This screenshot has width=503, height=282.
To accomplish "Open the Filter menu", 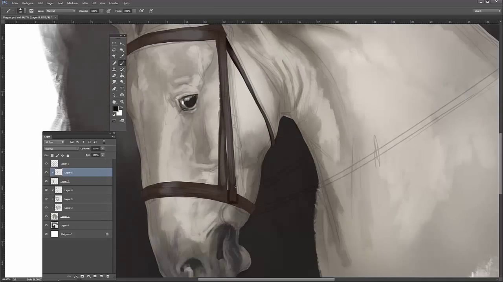I will pyautogui.click(x=85, y=3).
